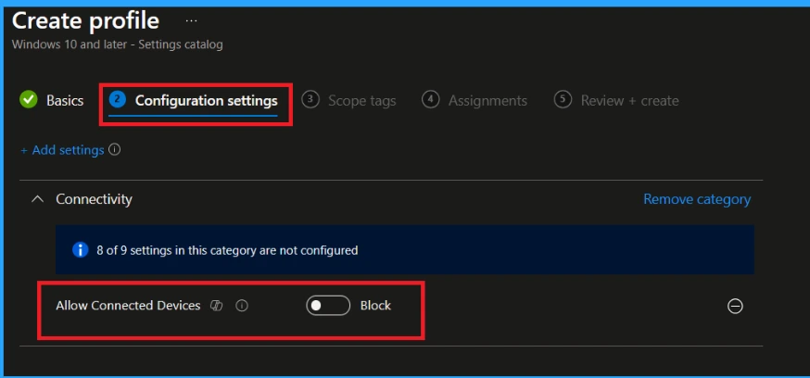Click the blue info icon in the banner
The height and width of the screenshot is (378, 810).
(x=81, y=250)
